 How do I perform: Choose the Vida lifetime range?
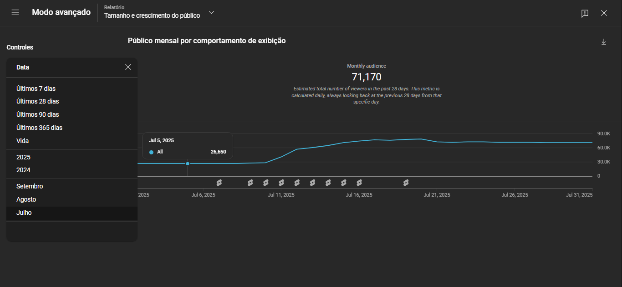point(23,141)
